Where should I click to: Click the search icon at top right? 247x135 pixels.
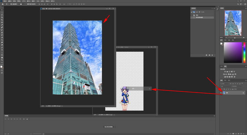(238, 4)
